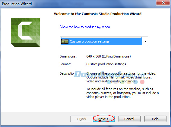The width and height of the screenshot is (171, 127).
Task: Click the Next button
Action: [x=104, y=119]
